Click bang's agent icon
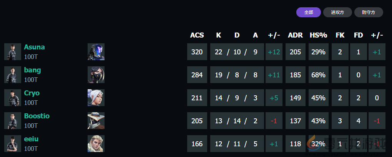 (96, 75)
